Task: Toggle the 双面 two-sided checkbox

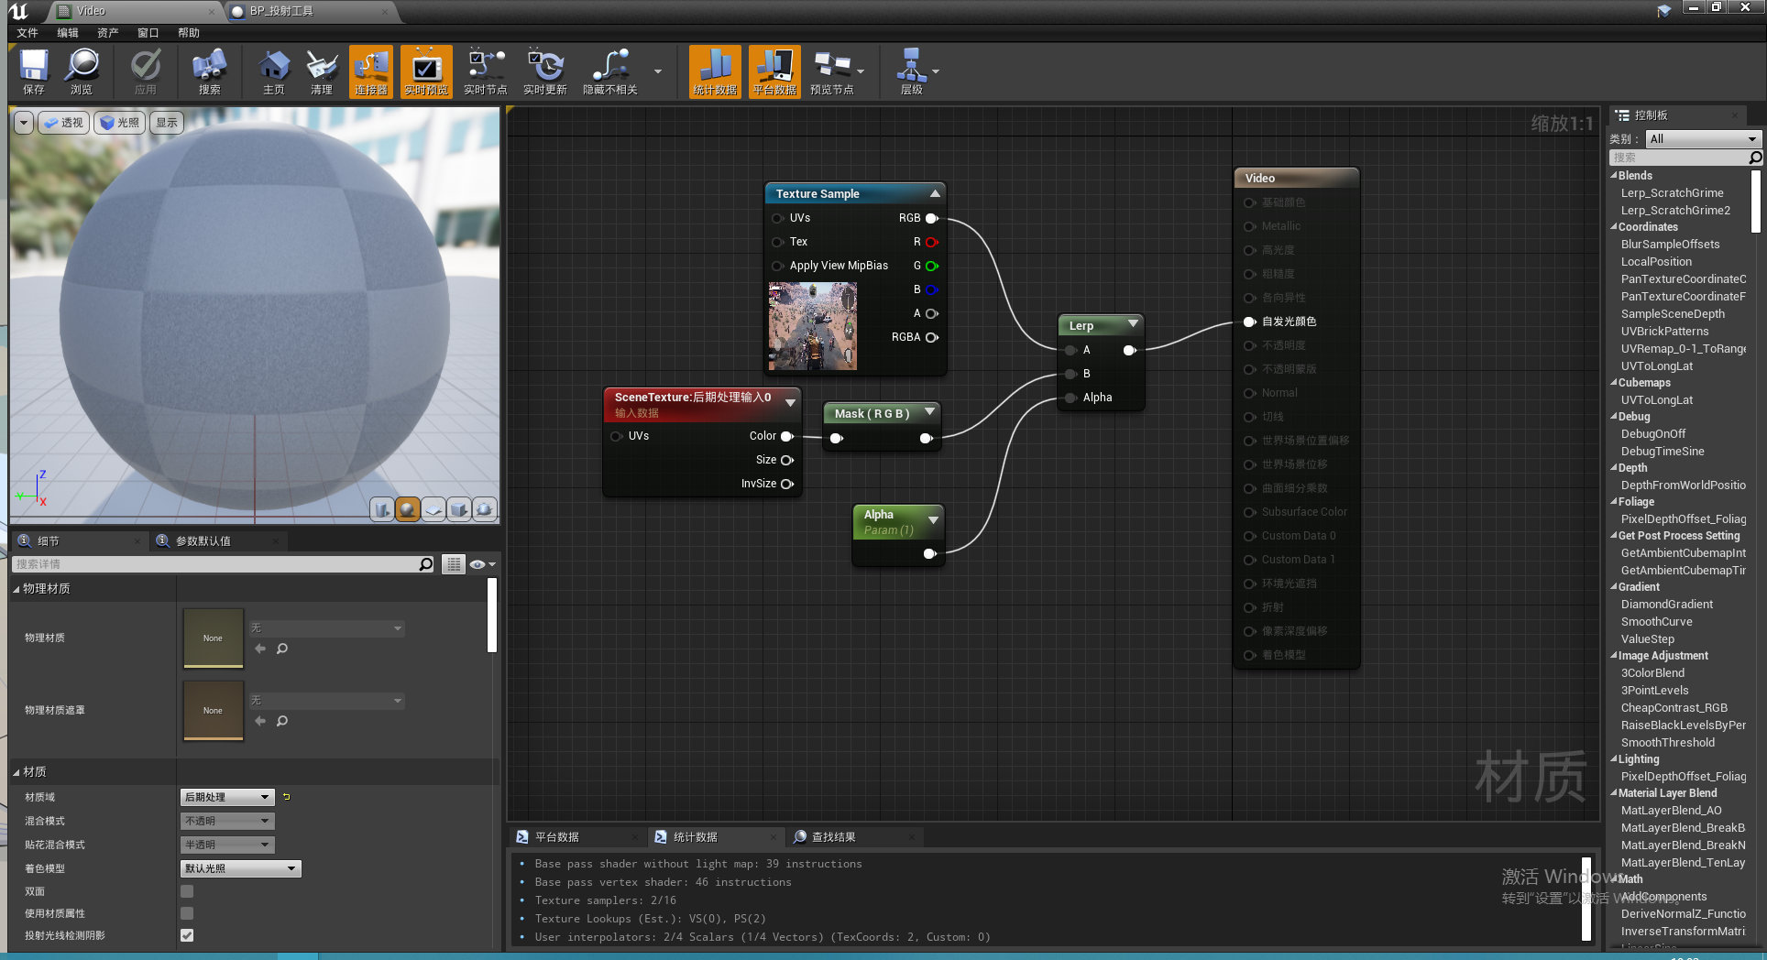Action: (x=187, y=891)
